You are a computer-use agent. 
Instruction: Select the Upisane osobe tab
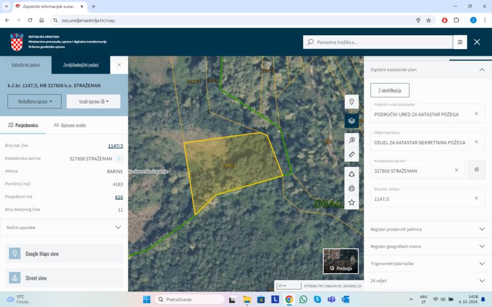click(70, 125)
